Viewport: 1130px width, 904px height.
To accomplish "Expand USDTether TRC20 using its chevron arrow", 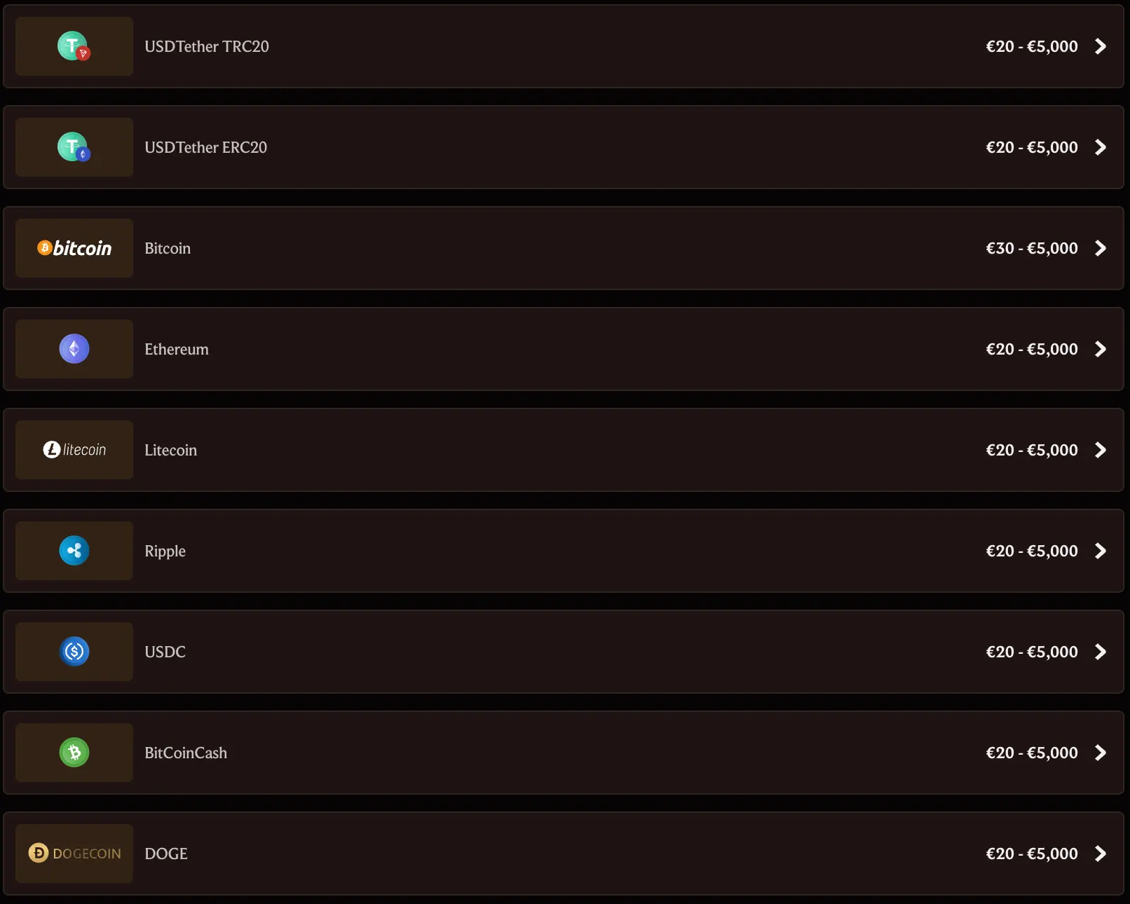I will coord(1101,46).
